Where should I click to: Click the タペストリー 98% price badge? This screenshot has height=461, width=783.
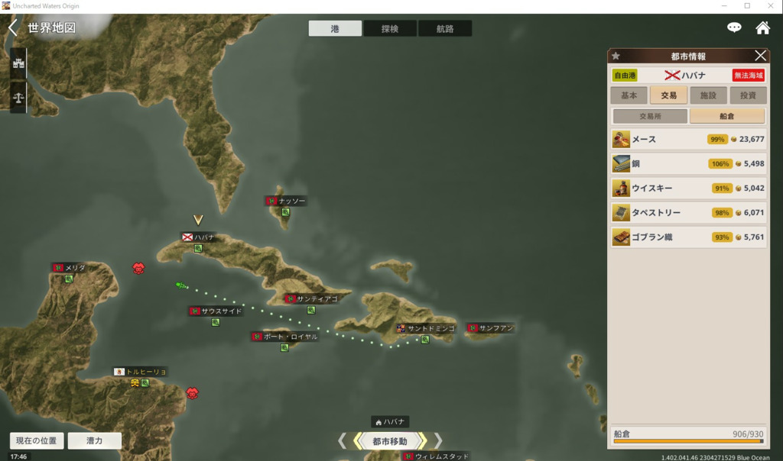[722, 212]
